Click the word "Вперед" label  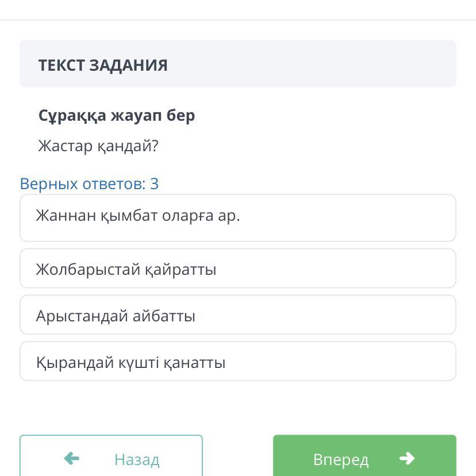point(341,459)
